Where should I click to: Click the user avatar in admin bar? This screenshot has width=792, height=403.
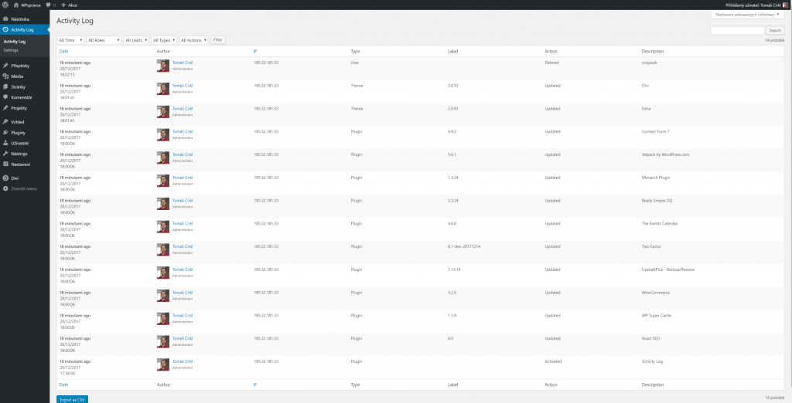[787, 5]
